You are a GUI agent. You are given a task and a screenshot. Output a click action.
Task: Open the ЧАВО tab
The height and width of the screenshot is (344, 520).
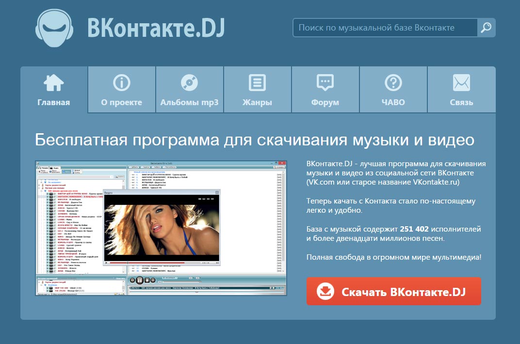click(393, 90)
